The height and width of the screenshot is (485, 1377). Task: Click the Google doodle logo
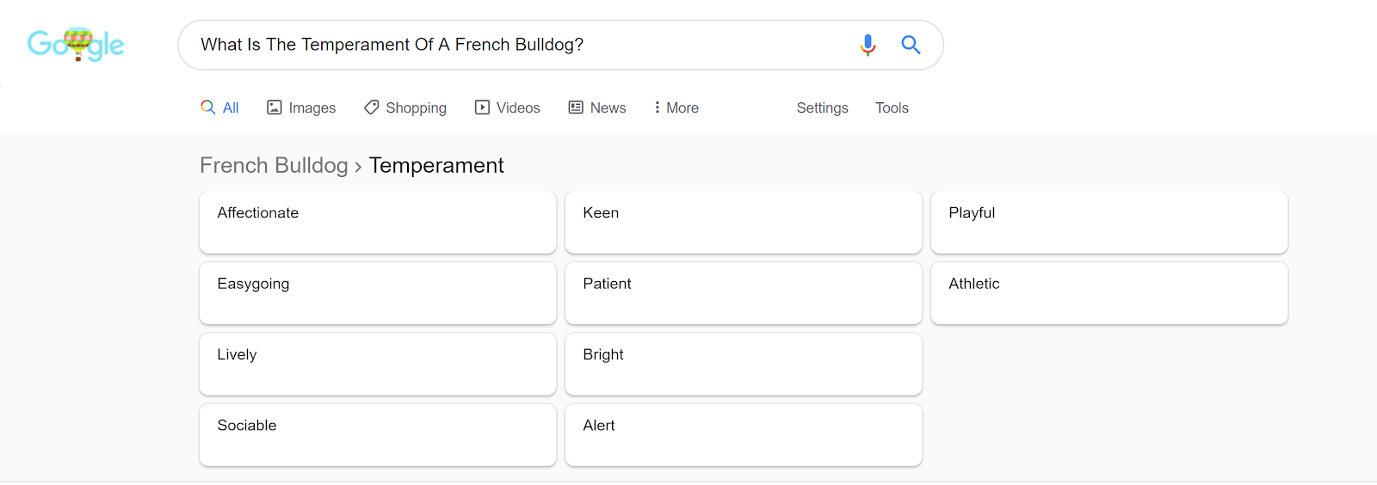point(76,44)
